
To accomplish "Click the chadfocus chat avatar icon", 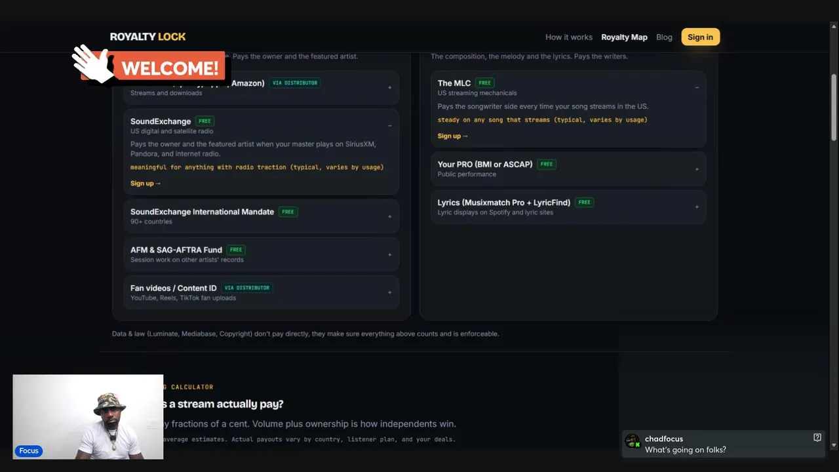I will point(633,441).
